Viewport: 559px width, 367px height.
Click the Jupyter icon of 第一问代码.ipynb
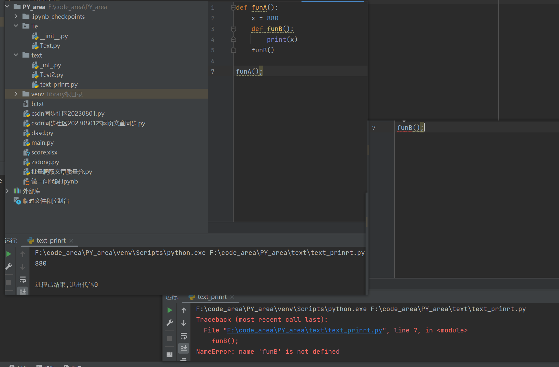click(27, 182)
